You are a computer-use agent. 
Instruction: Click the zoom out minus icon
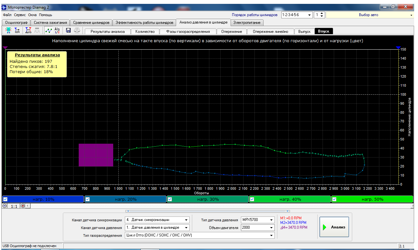(x=5, y=206)
